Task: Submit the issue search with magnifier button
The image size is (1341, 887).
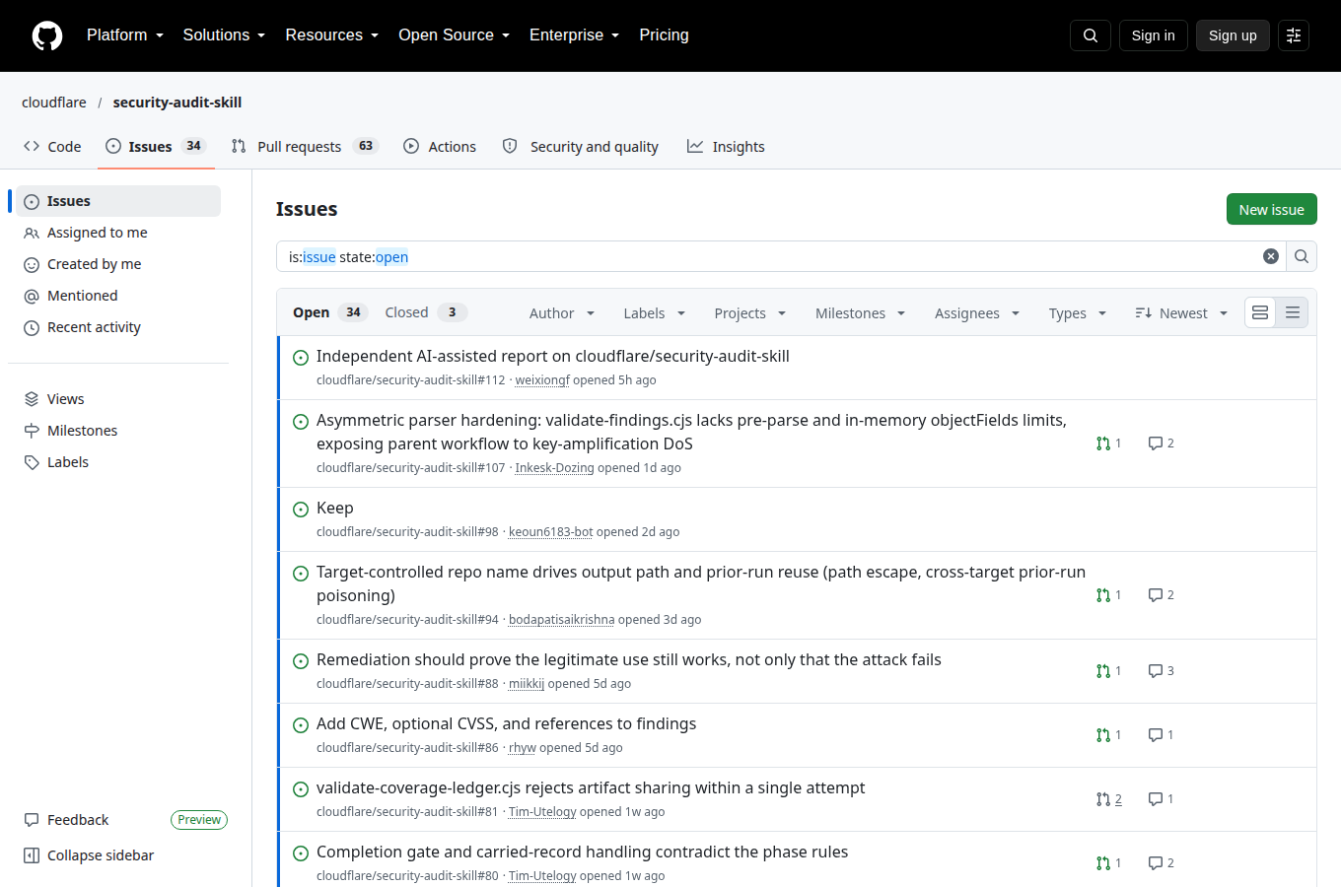Action: click(1302, 256)
